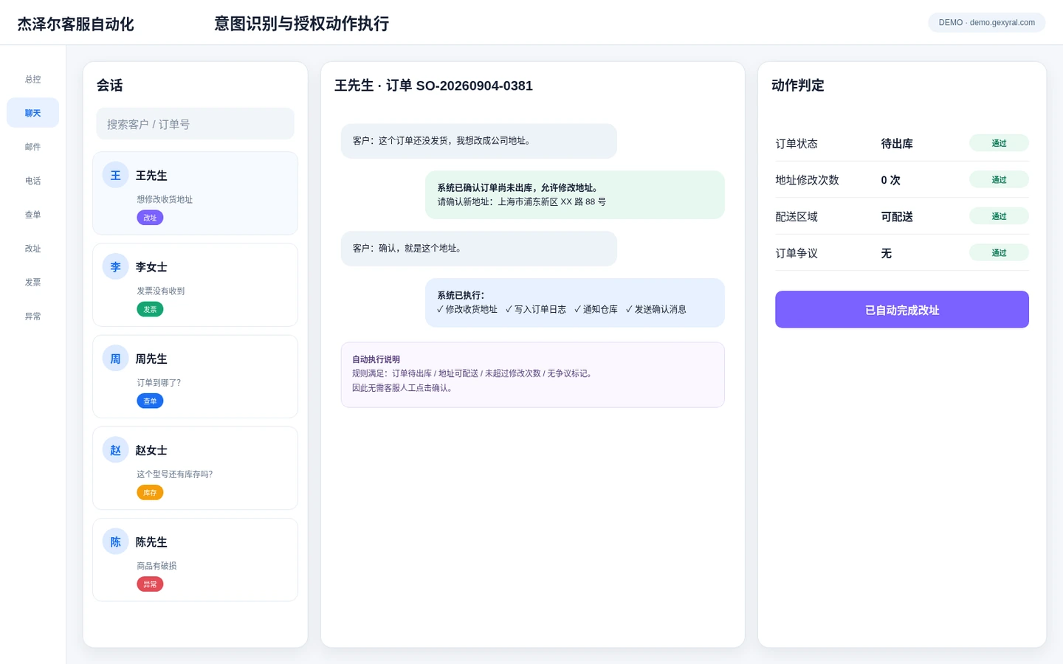Open the 总控 sidebar section
Screen dimensions: 1063x664
[x=32, y=79]
